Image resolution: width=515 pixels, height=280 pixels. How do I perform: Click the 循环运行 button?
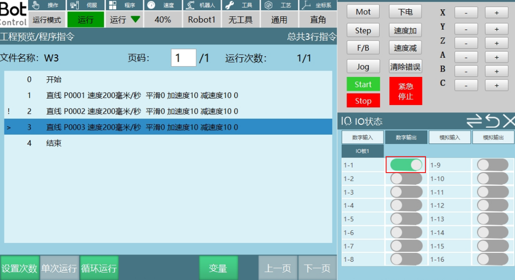point(99,268)
